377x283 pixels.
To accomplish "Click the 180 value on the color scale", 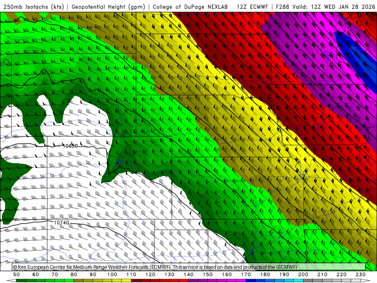I will click(x=265, y=275).
